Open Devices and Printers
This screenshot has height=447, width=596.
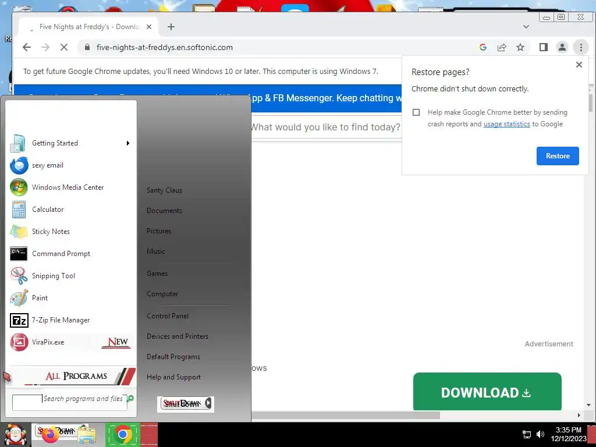[x=178, y=336]
